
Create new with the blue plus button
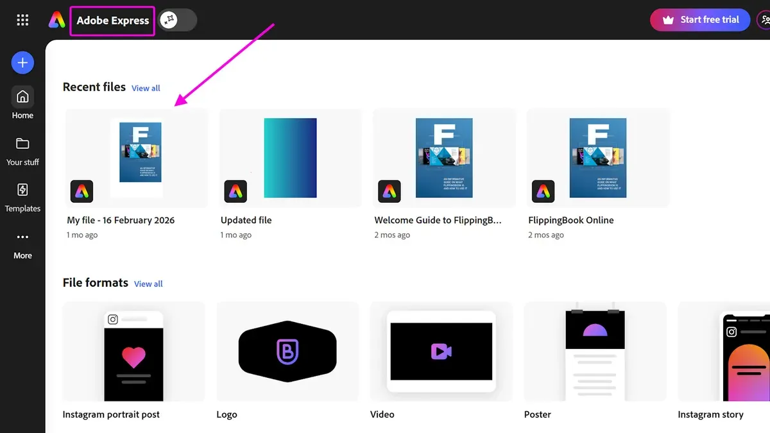(22, 62)
